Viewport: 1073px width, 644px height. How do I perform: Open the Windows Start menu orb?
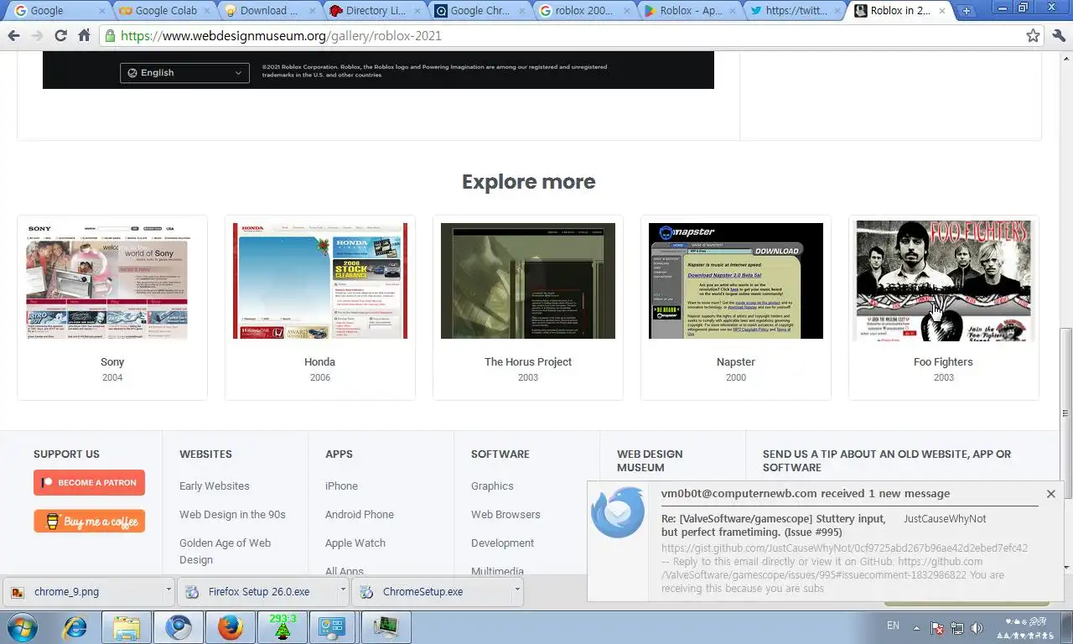(x=21, y=627)
